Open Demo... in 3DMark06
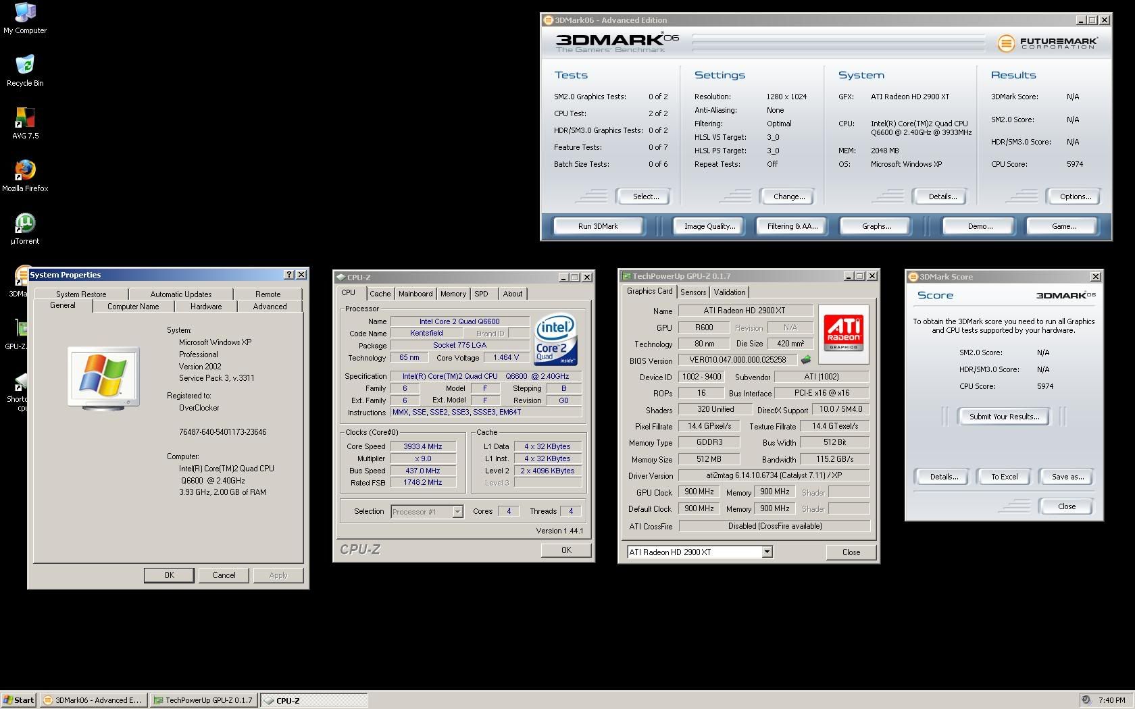 (x=980, y=226)
